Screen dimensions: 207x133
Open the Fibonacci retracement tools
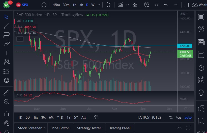(7, 35)
